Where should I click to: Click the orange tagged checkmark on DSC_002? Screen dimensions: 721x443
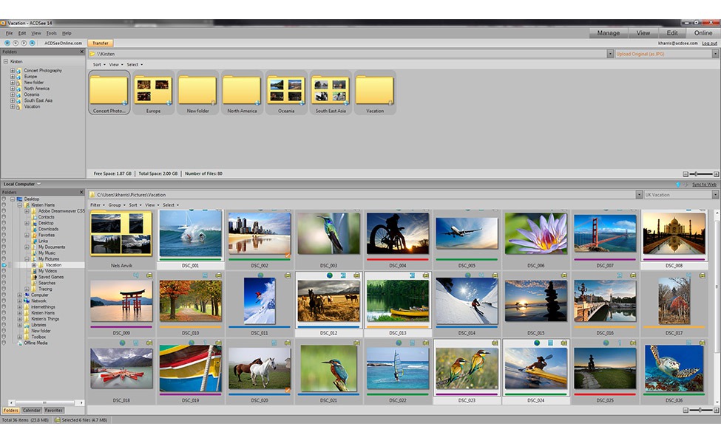(287, 255)
